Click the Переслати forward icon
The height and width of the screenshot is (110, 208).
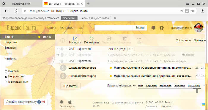tap(108, 38)
